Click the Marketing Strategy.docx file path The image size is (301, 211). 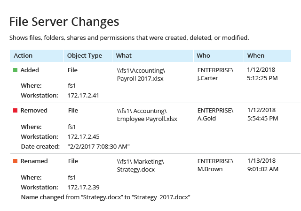(x=141, y=165)
